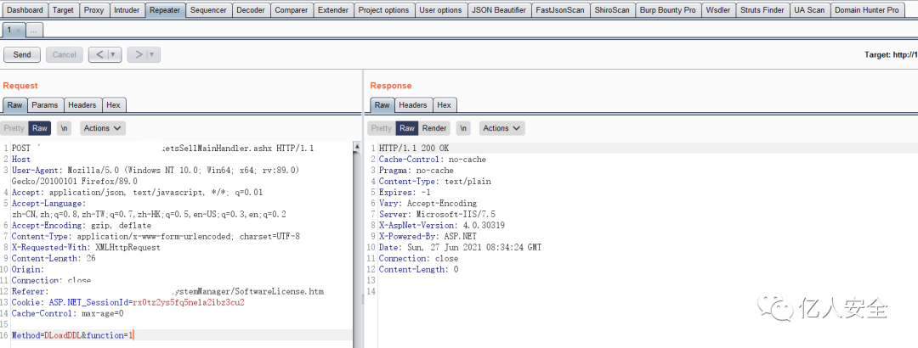Expand the Request Actions dropdown

(103, 128)
